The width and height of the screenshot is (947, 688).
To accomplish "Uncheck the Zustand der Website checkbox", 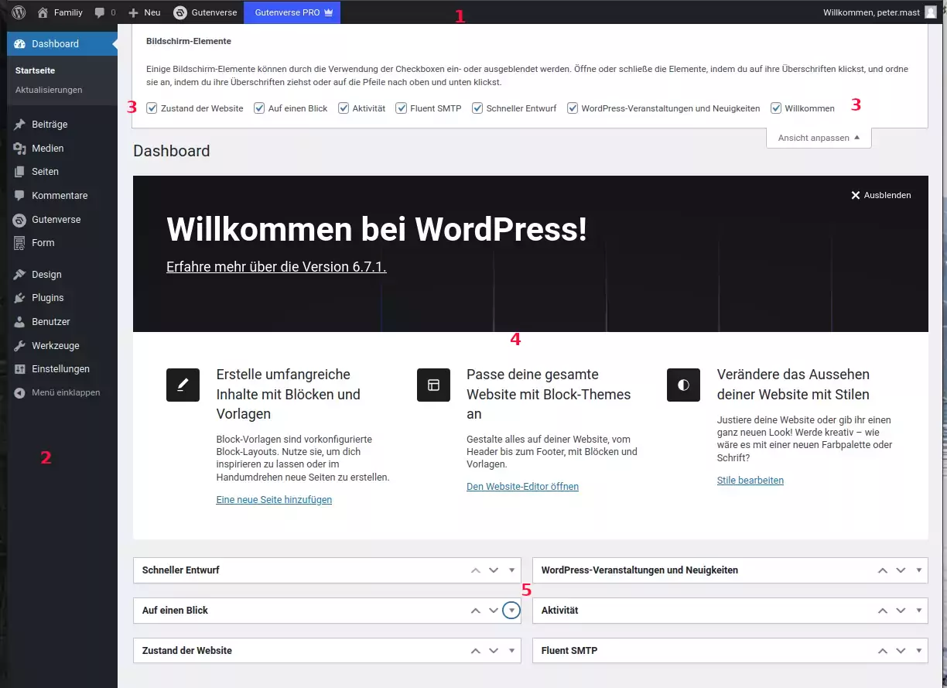I will (152, 108).
